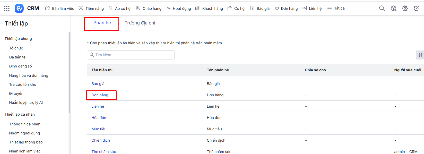Open the settings gear icon
Viewport: 424px width, 154px height.
[x=405, y=8]
